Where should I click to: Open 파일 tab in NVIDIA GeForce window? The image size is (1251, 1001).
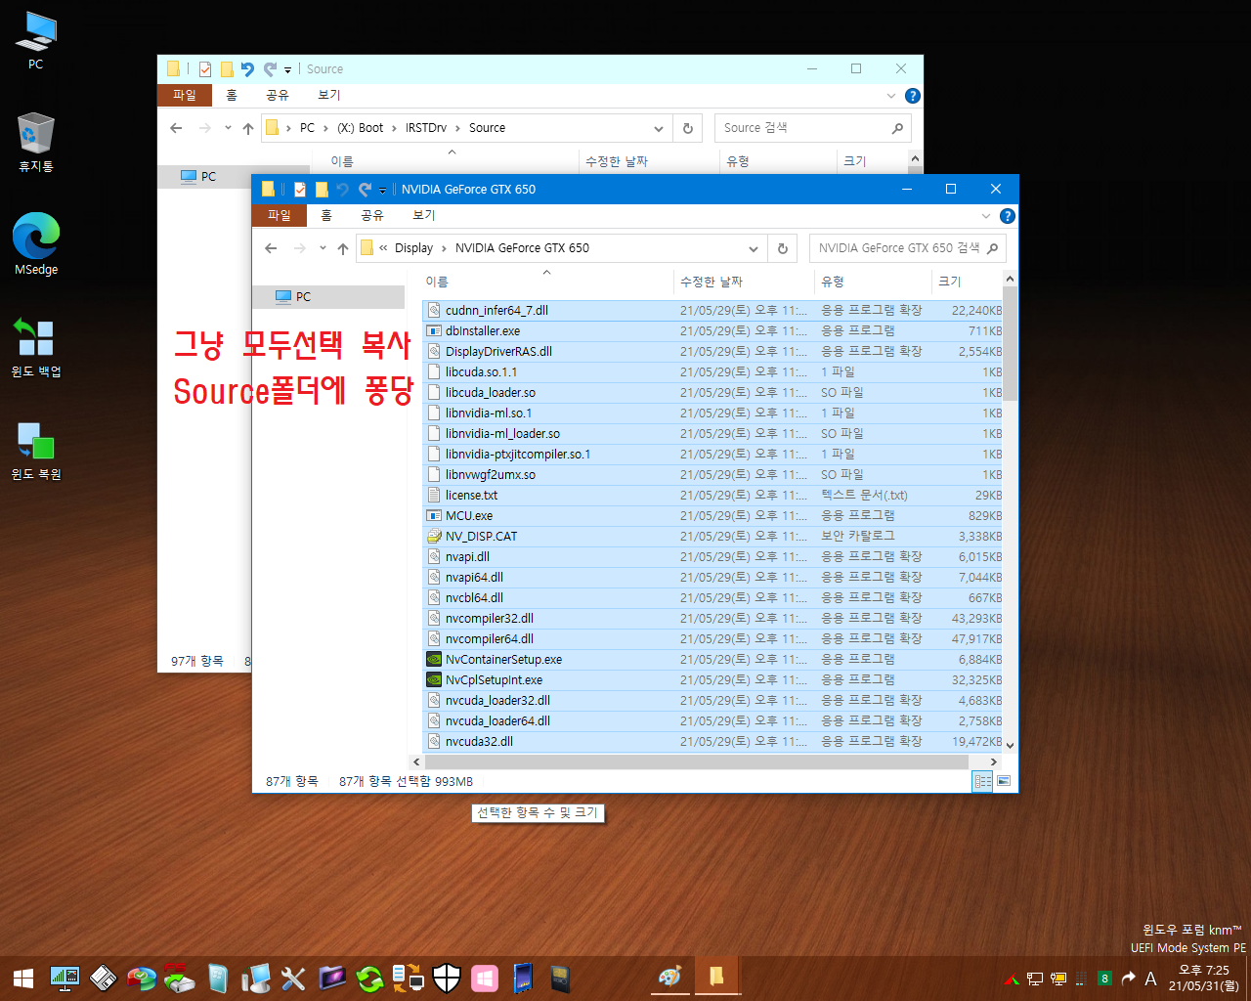(x=280, y=215)
